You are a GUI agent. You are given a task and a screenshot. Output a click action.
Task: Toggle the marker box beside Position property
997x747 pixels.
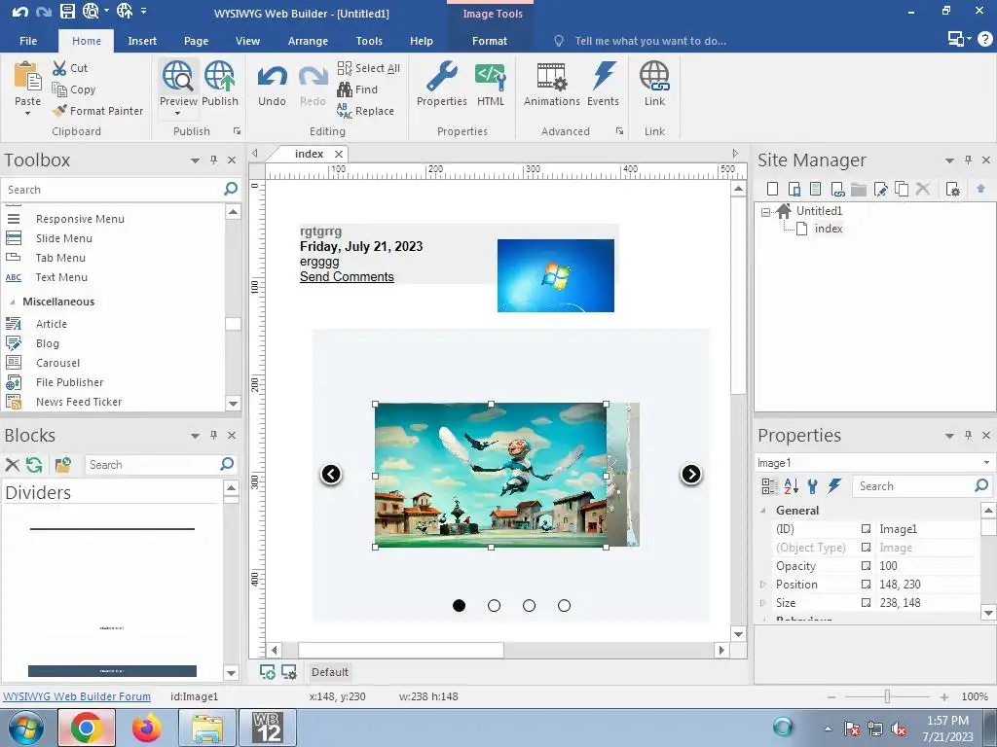click(x=866, y=584)
